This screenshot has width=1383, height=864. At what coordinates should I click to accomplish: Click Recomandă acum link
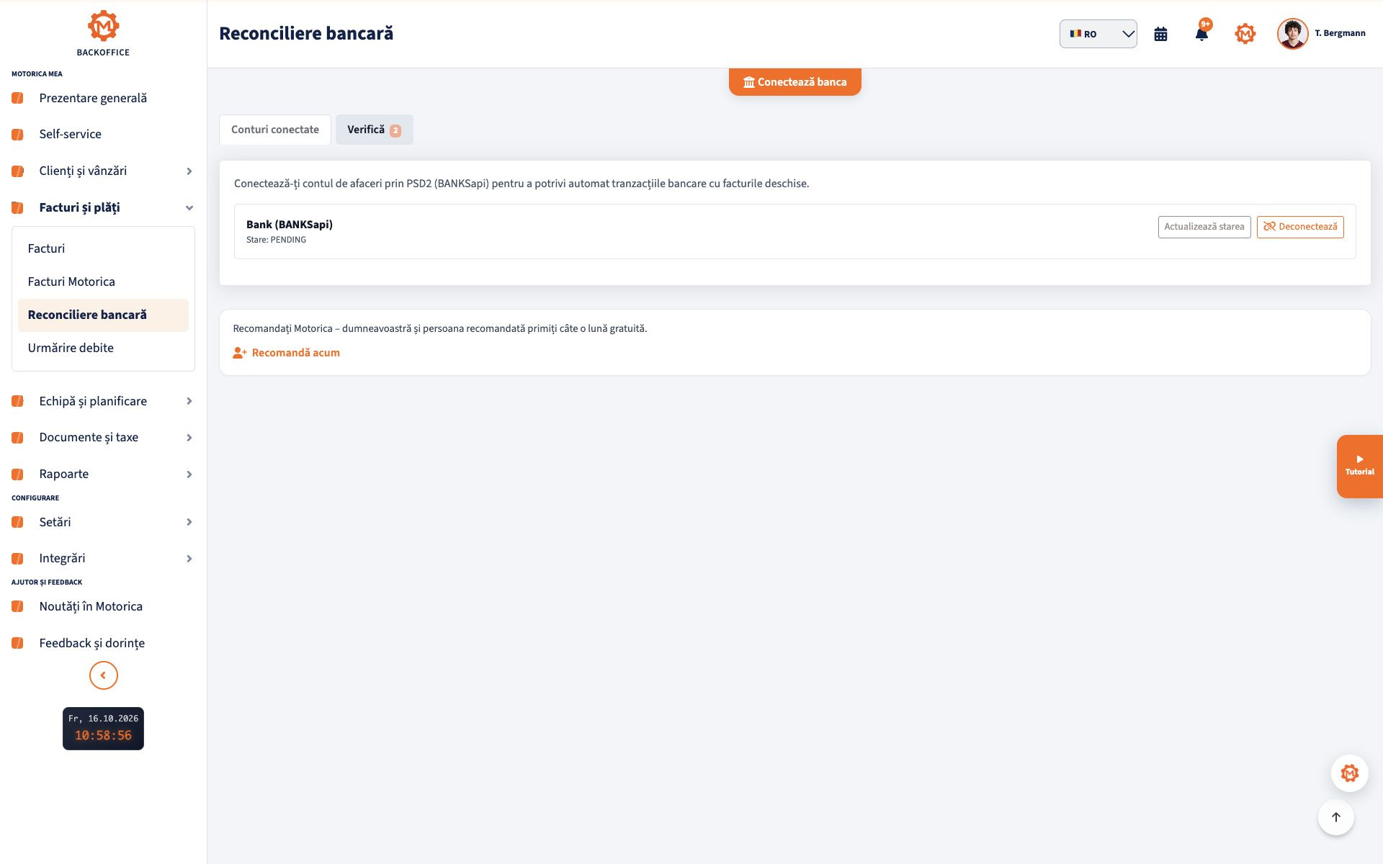(286, 353)
